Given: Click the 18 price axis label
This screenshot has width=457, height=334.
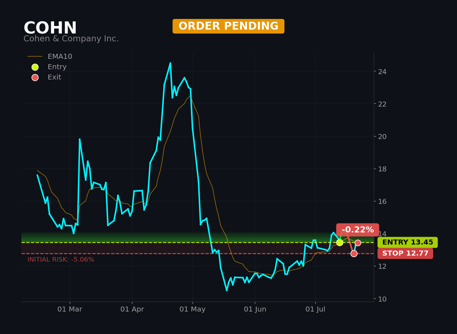Looking at the screenshot, I should pyautogui.click(x=382, y=169).
